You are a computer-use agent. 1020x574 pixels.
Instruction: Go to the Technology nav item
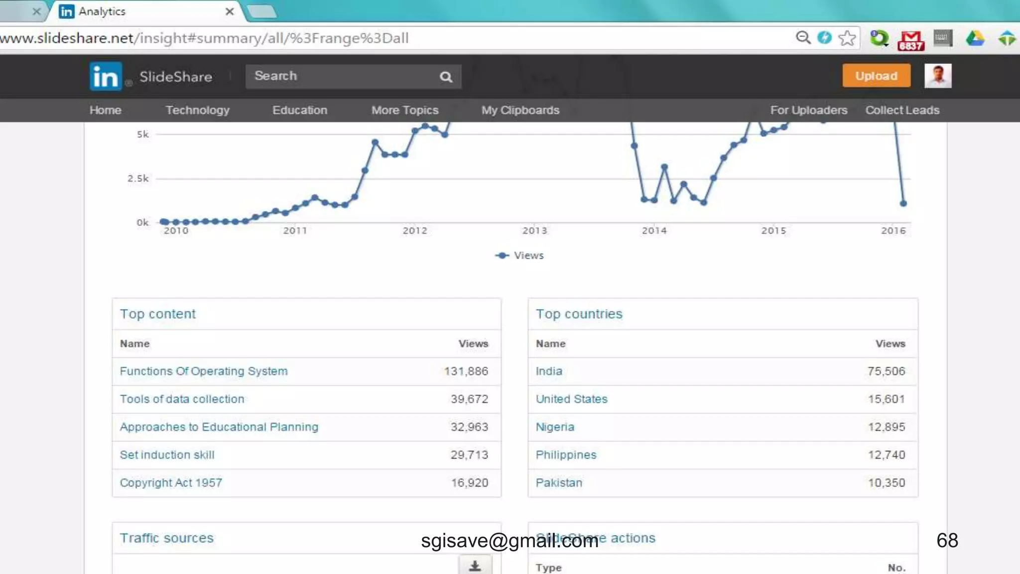pyautogui.click(x=197, y=110)
